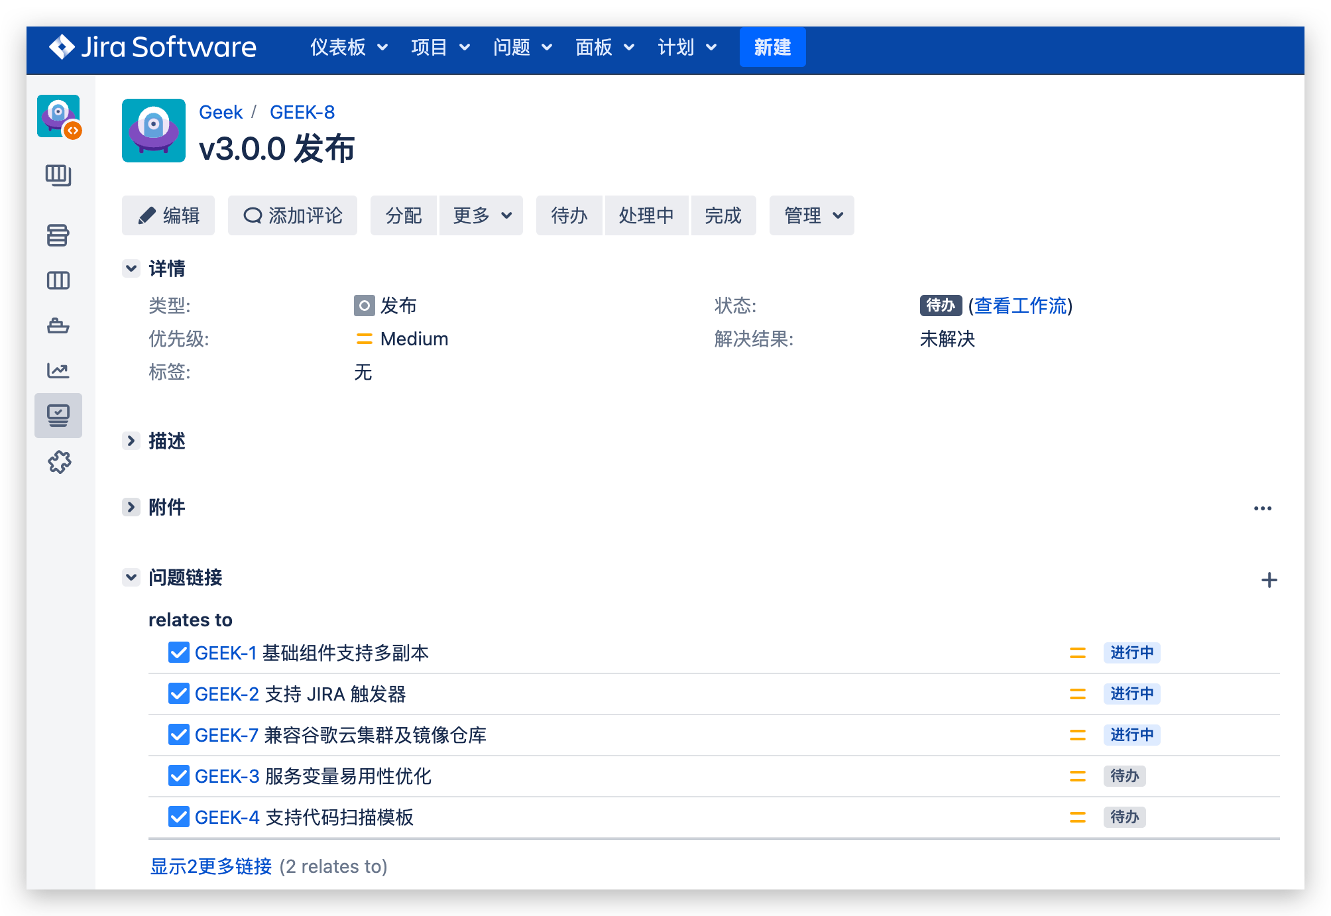
Task: Transition issue to 完成
Action: pos(723,215)
